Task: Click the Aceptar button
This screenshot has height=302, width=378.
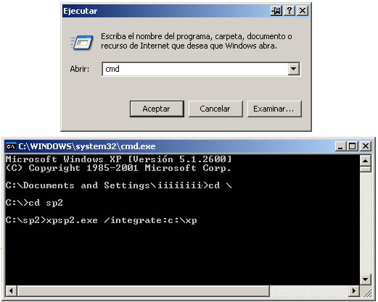Action: [157, 109]
